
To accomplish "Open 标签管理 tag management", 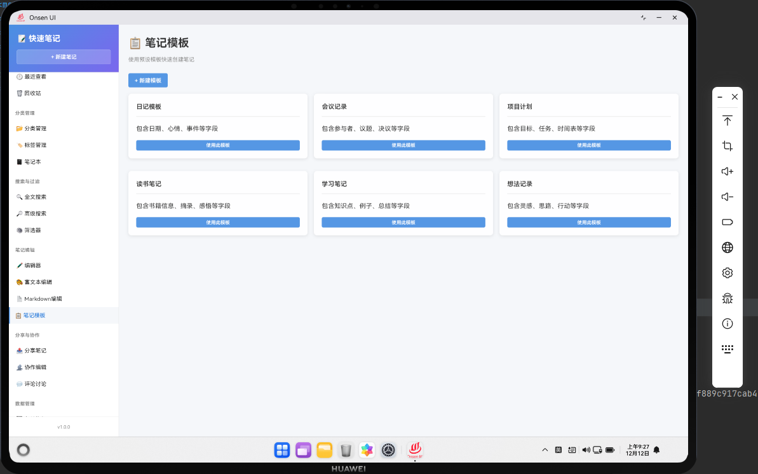I will click(34, 145).
